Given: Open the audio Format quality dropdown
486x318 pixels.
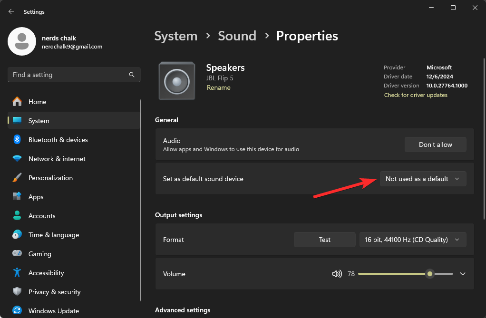Looking at the screenshot, I should [412, 240].
